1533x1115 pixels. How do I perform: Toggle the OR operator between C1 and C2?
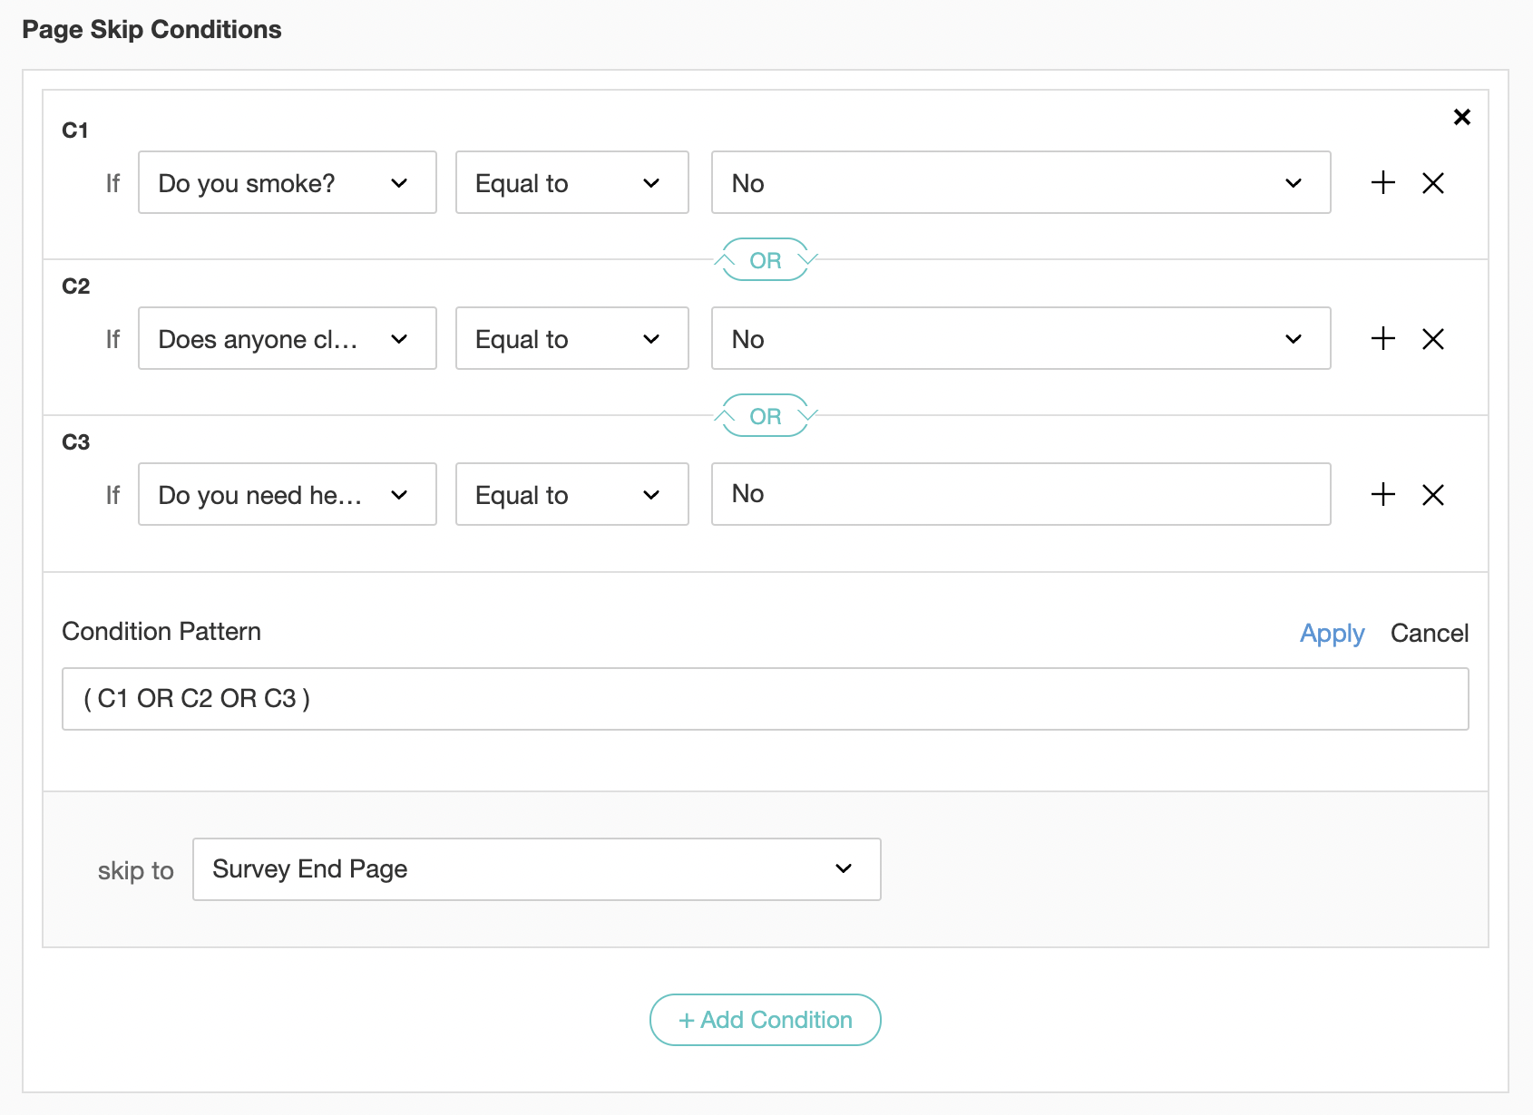[765, 260]
